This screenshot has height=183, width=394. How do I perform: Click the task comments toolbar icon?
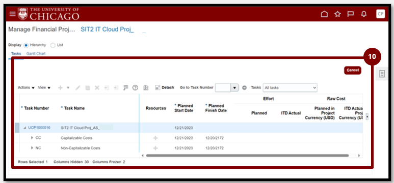point(125,87)
